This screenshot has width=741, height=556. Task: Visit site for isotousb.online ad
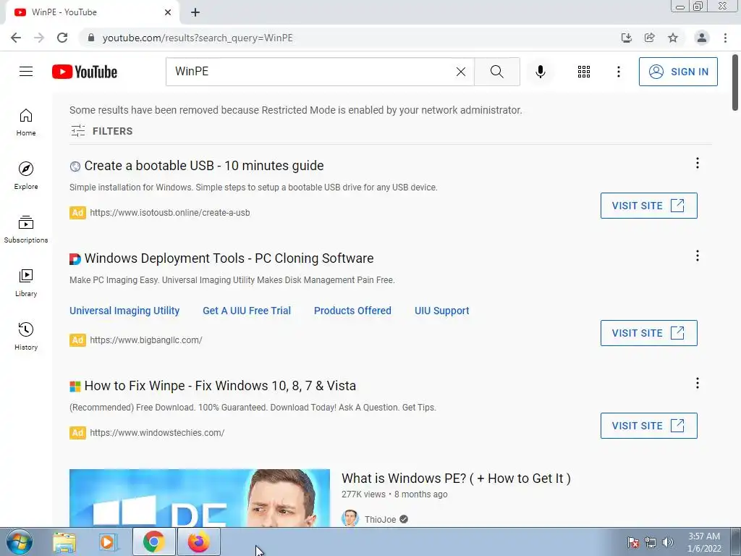(x=648, y=206)
